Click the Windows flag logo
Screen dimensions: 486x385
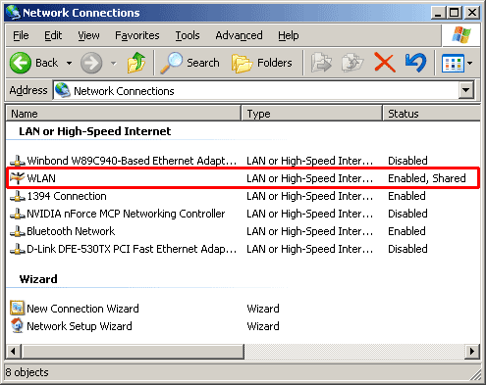pyautogui.click(x=460, y=34)
